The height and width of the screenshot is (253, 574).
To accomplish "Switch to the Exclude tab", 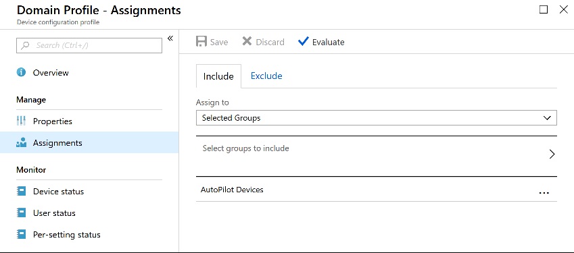I will pos(266,76).
